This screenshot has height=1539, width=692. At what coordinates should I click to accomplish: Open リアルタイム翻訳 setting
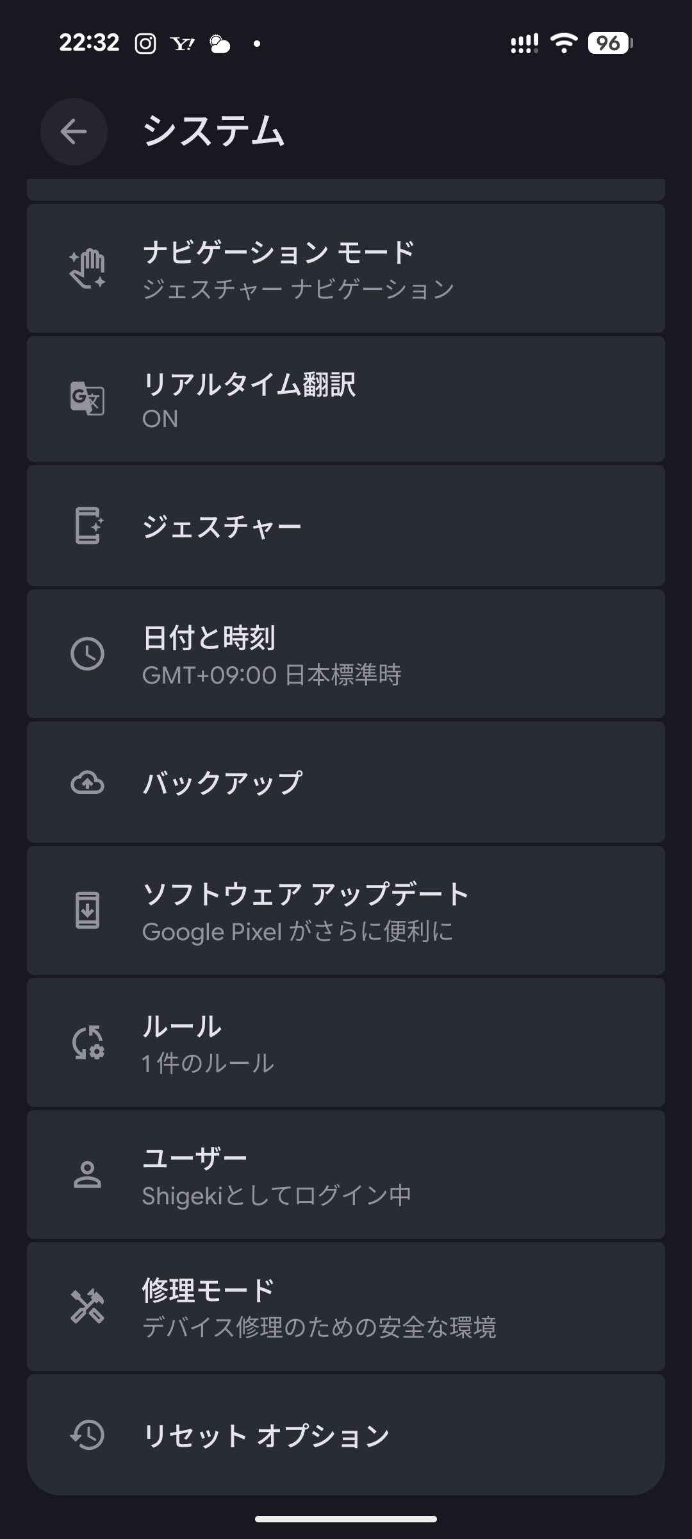pos(346,399)
